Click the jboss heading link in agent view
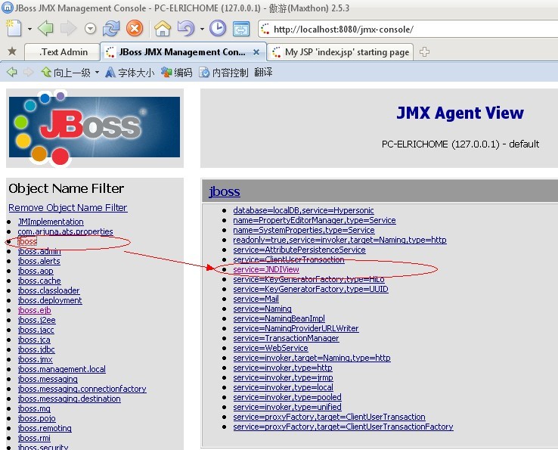Screen dimensions: 558x450 [225, 191]
